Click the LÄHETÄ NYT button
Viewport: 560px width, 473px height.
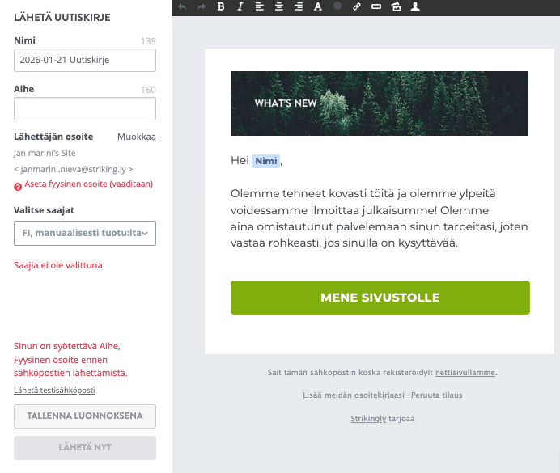click(85, 447)
